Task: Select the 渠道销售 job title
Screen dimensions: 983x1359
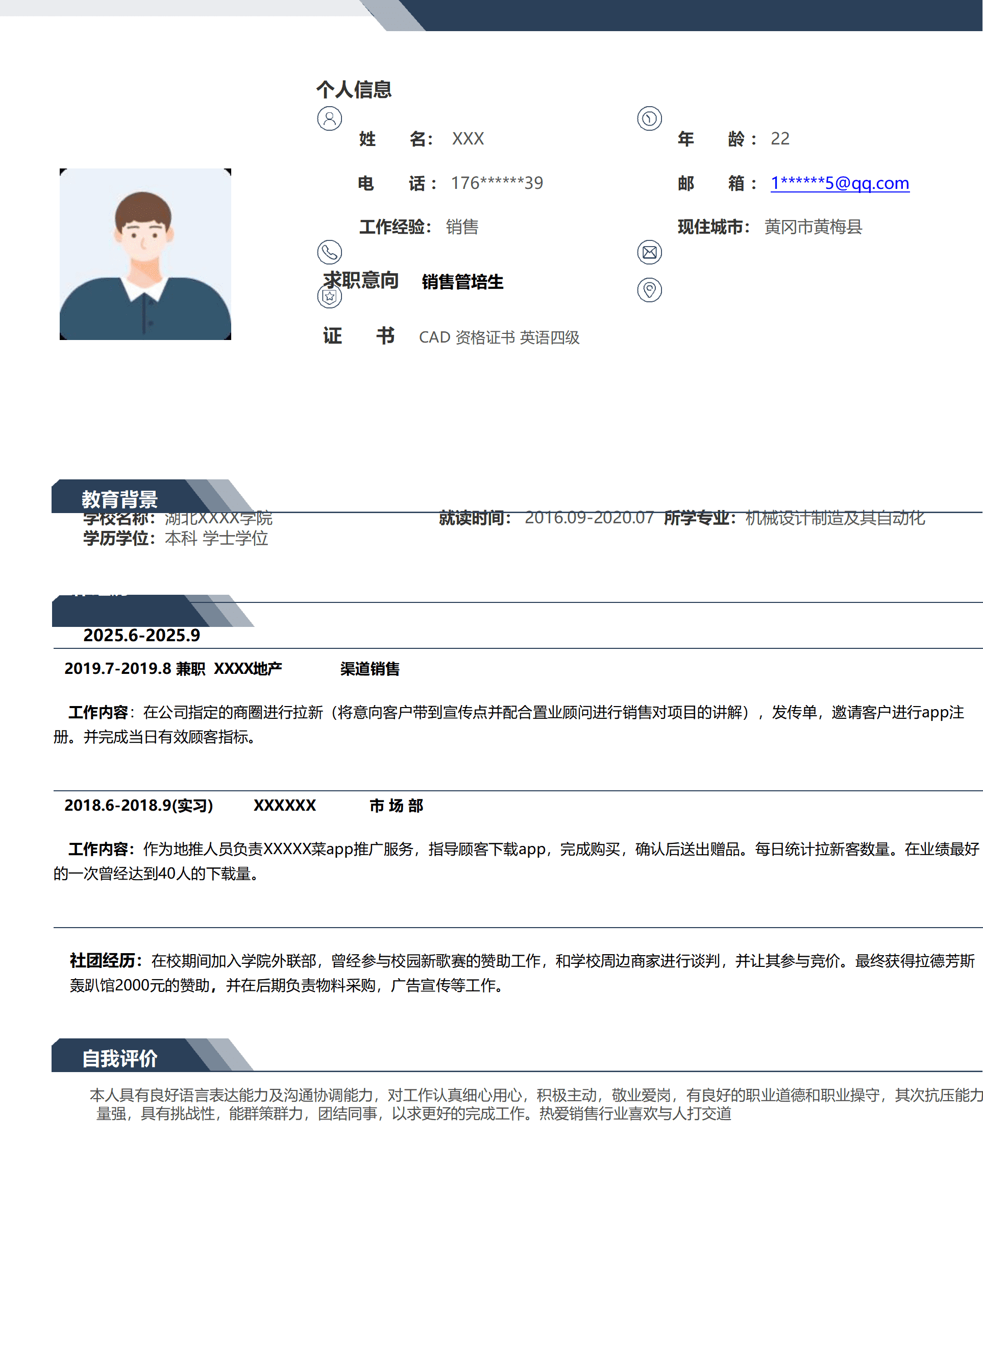Action: [370, 669]
